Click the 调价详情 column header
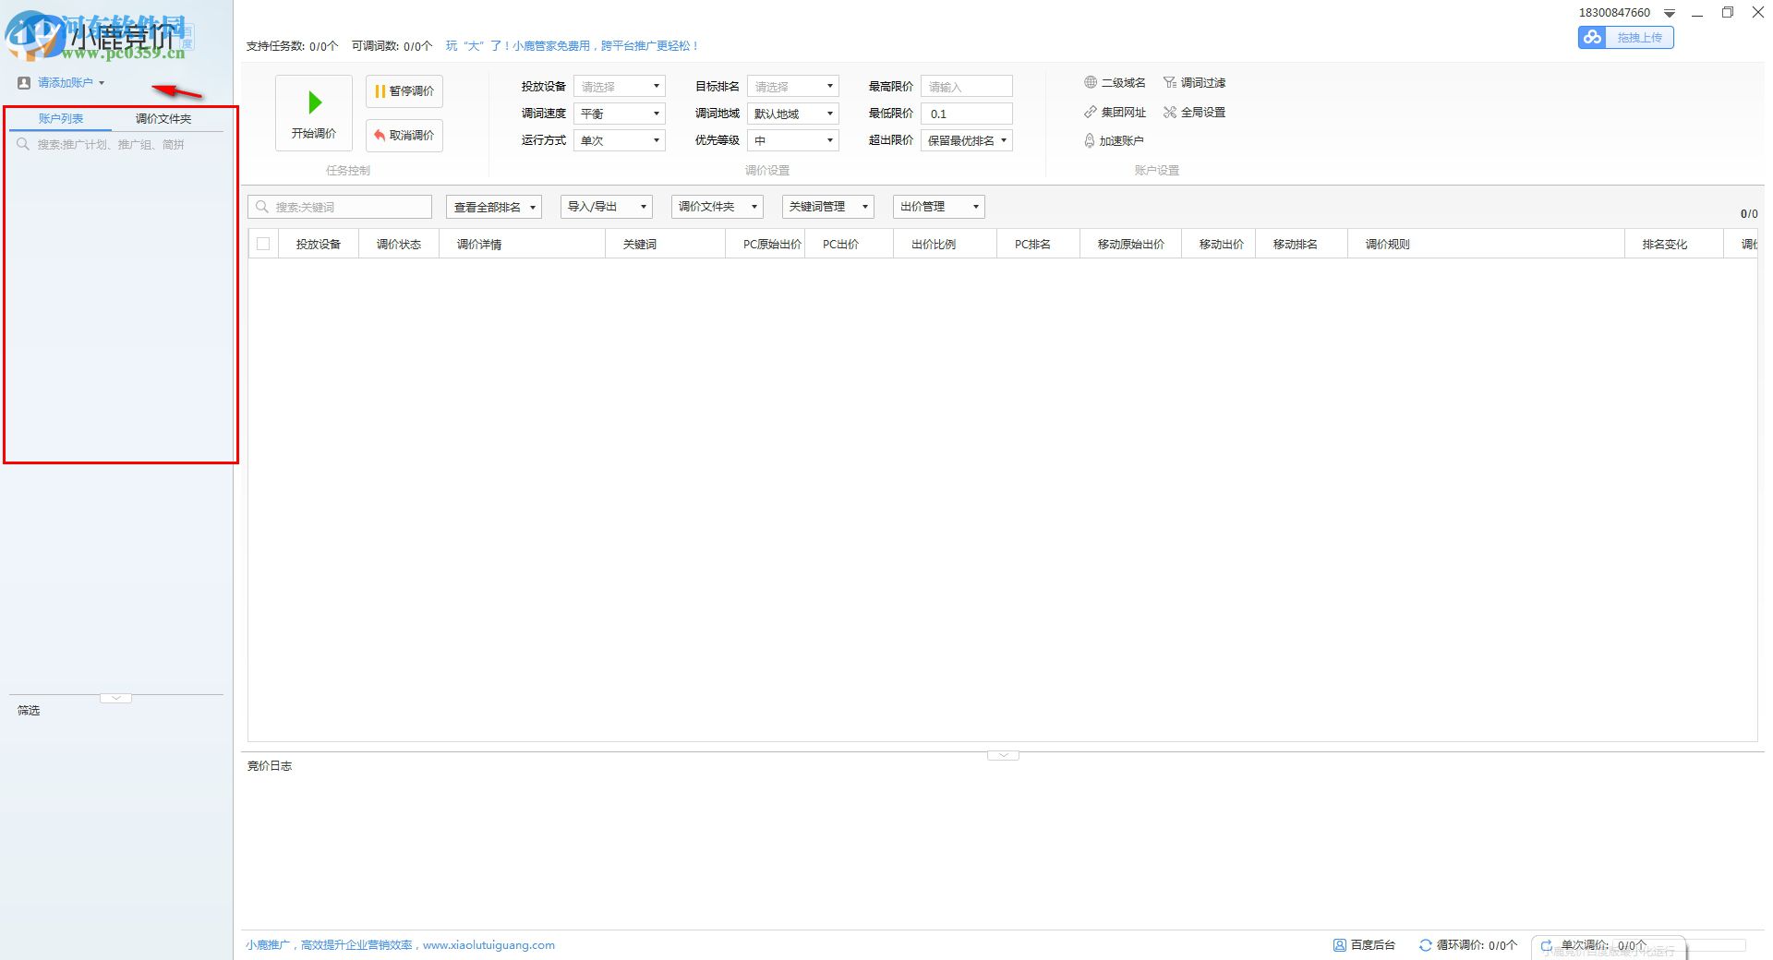Image resolution: width=1773 pixels, height=960 pixels. click(x=523, y=245)
